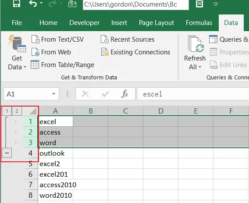
Task: Switch to the Developer tab
Action: pyautogui.click(x=84, y=23)
